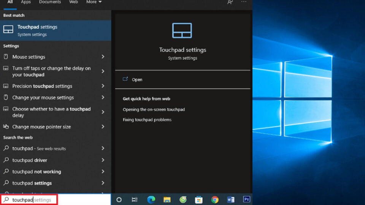Click the Cortana circle on taskbar
Screen dimensions: 365x205
pyautogui.click(x=119, y=200)
